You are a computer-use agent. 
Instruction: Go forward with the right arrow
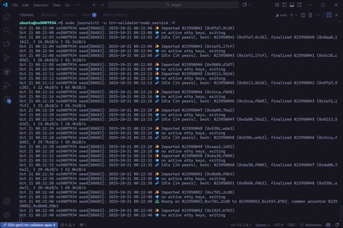(102, 5)
